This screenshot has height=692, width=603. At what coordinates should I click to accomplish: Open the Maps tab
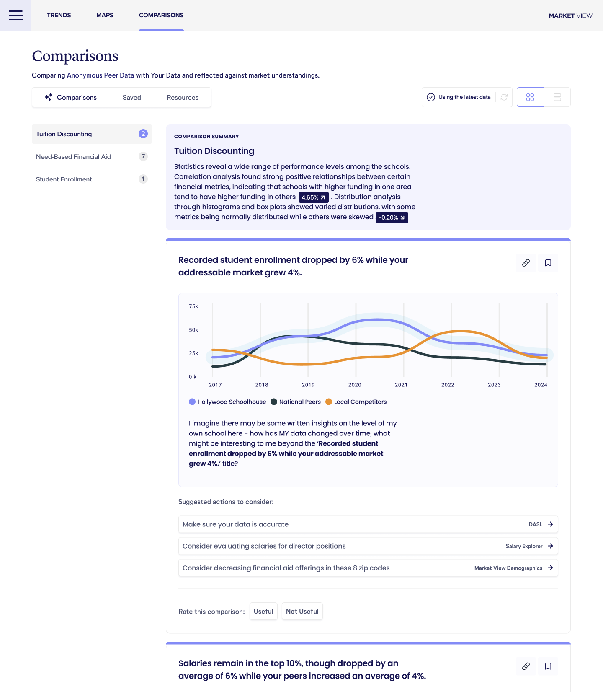coord(105,15)
